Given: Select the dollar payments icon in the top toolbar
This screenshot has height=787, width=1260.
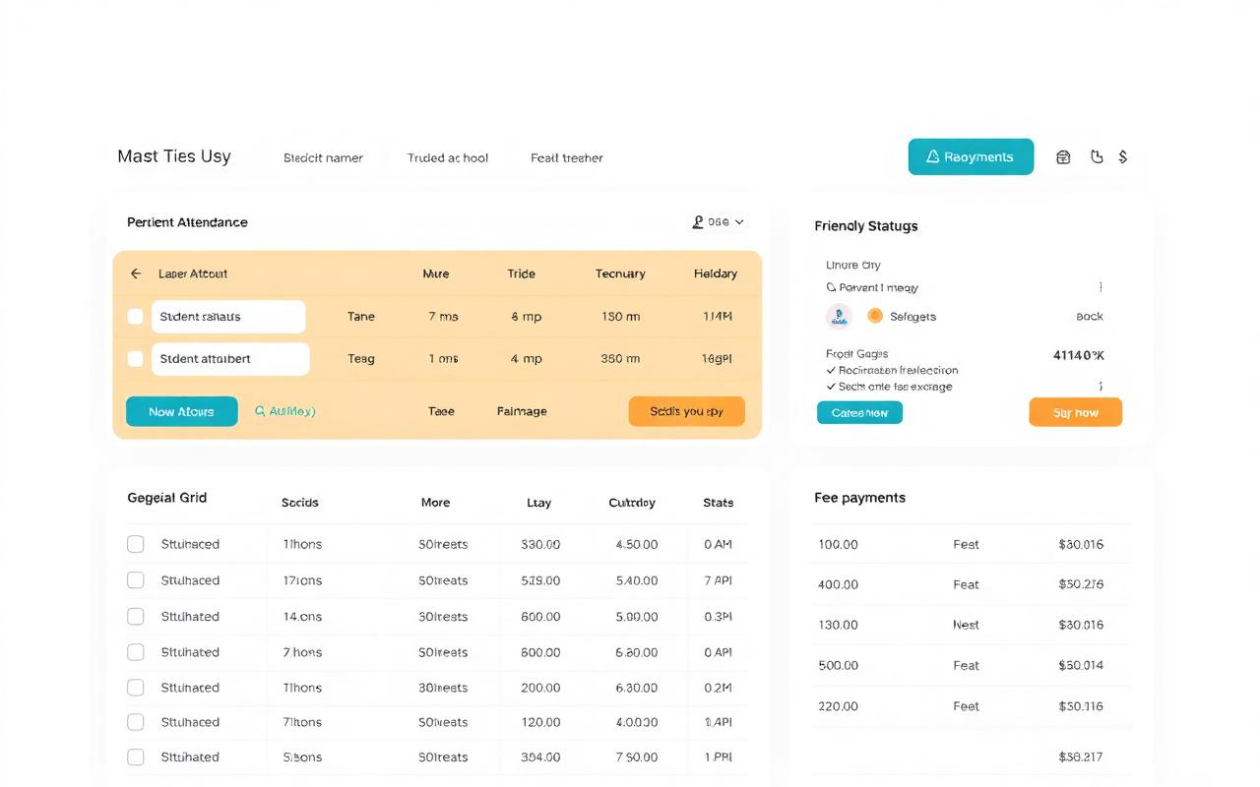Looking at the screenshot, I should (x=1123, y=156).
